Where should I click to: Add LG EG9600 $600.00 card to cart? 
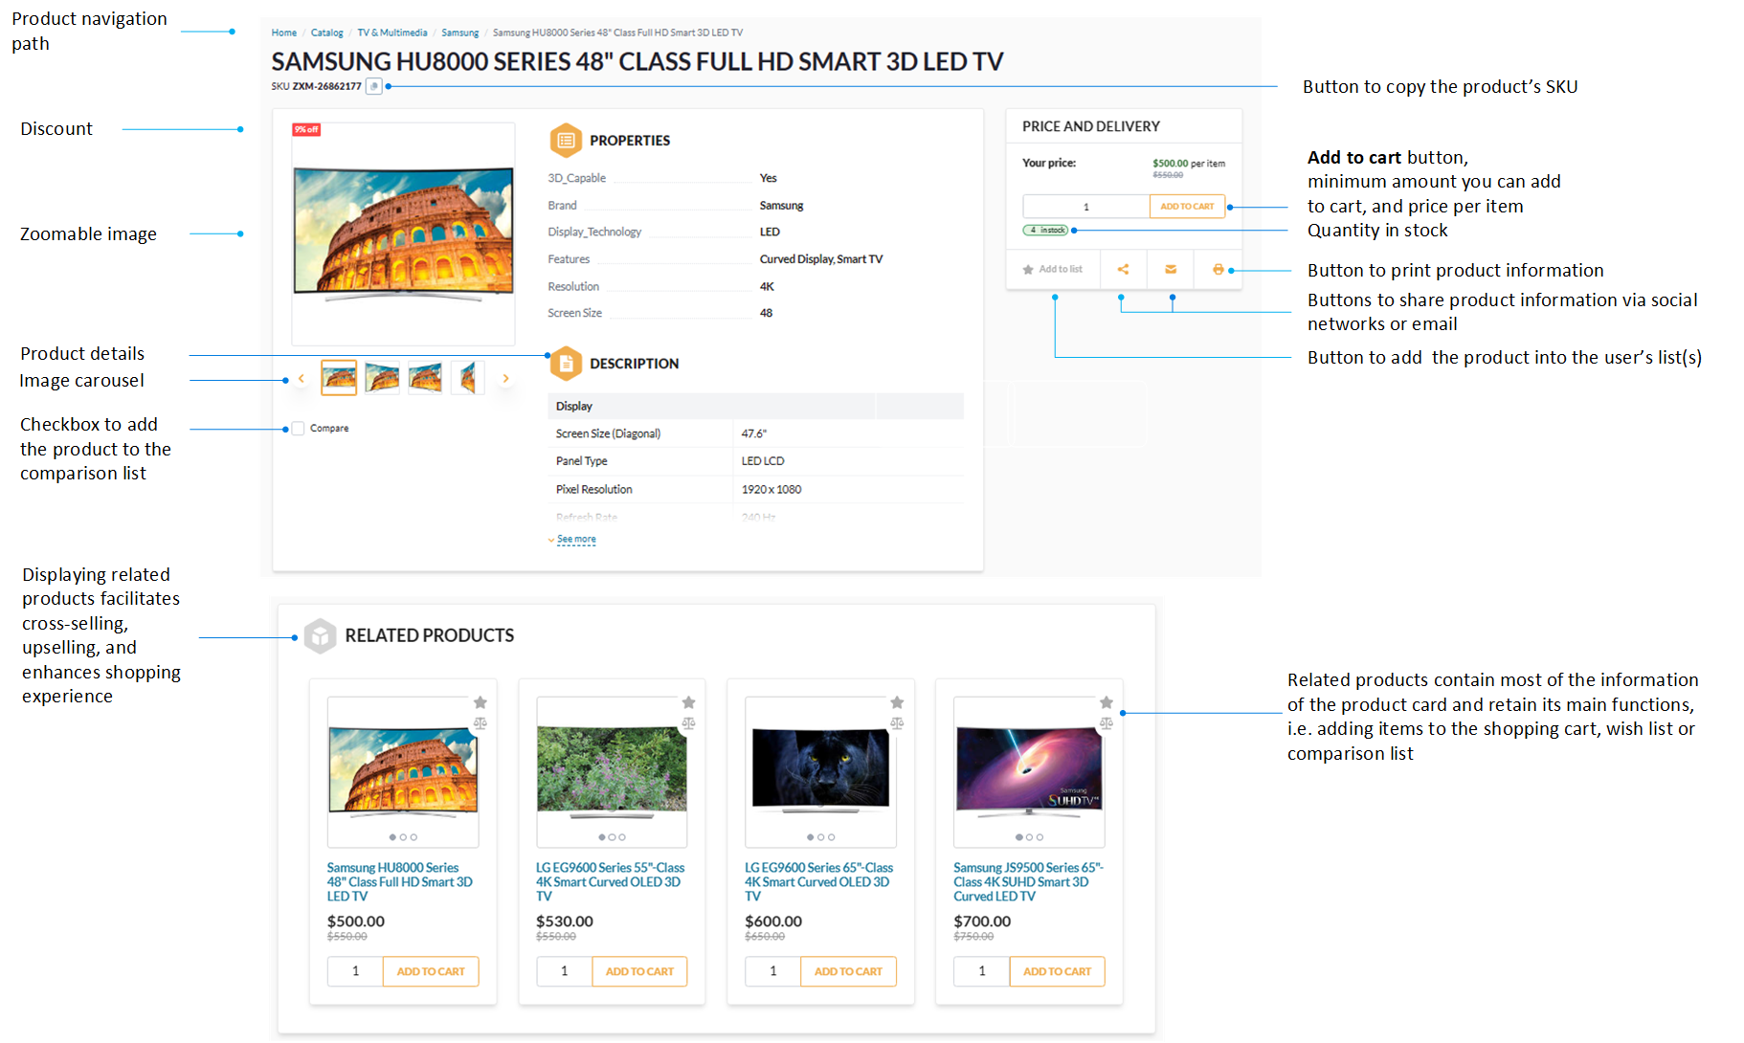click(x=848, y=971)
